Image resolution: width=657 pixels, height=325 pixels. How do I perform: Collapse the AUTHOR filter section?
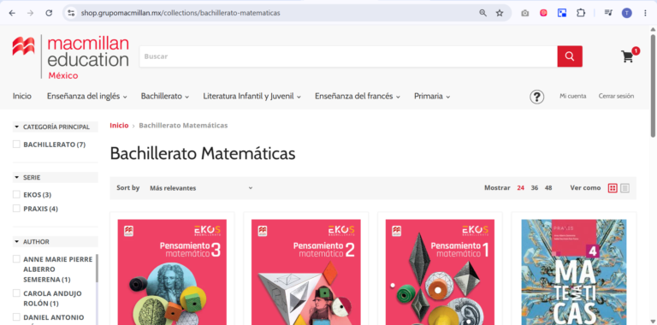click(56, 242)
